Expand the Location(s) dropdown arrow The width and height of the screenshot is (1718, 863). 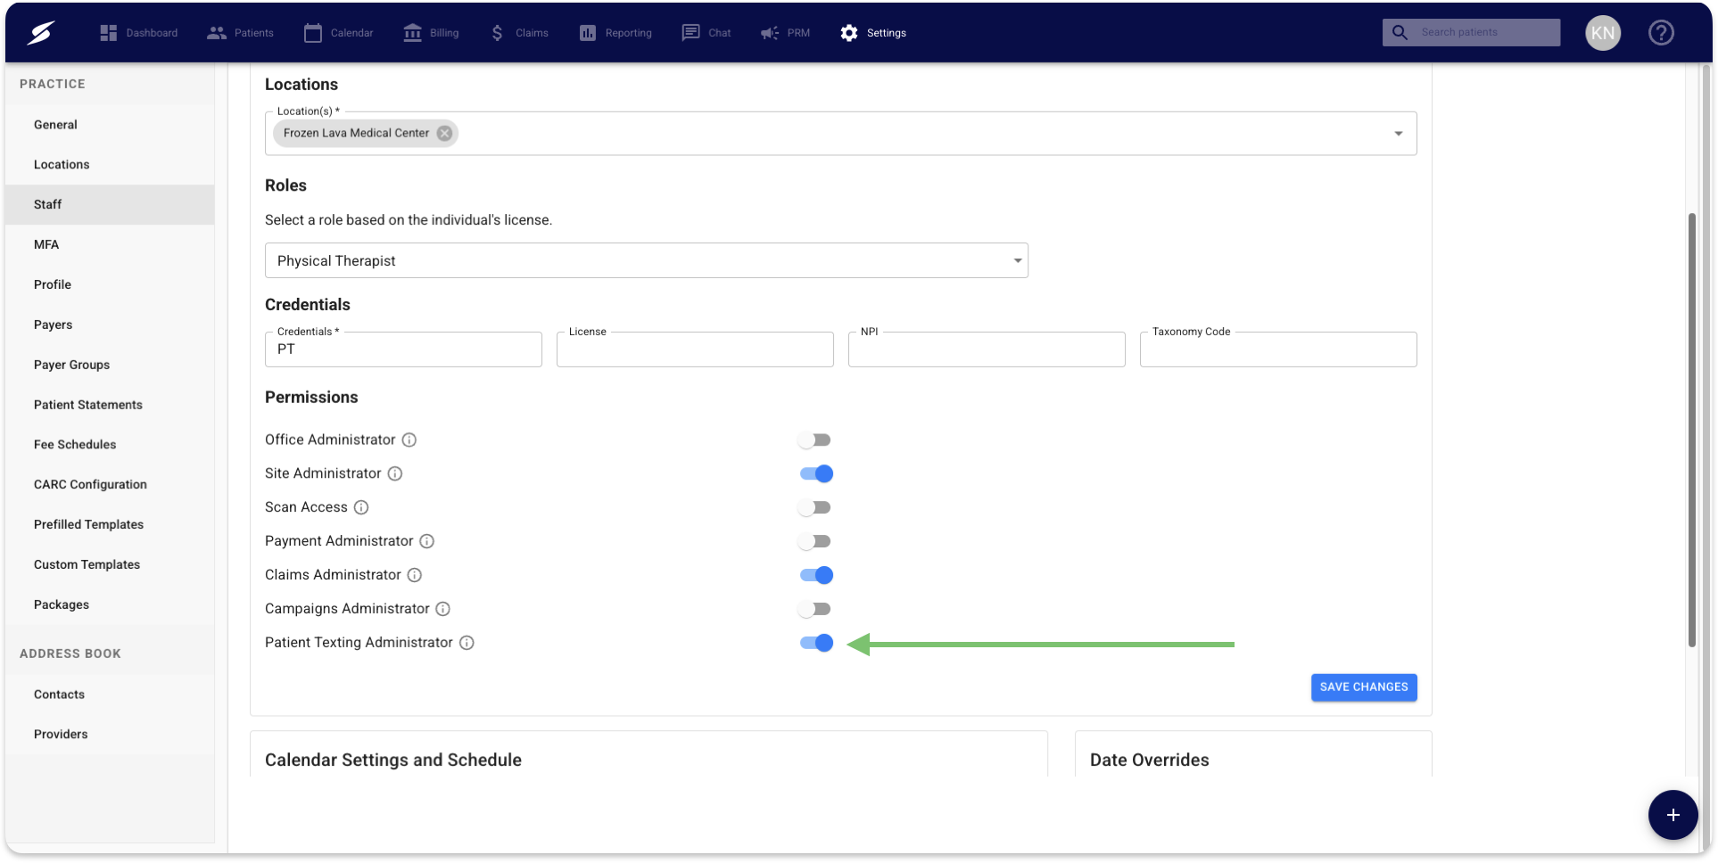click(x=1398, y=134)
